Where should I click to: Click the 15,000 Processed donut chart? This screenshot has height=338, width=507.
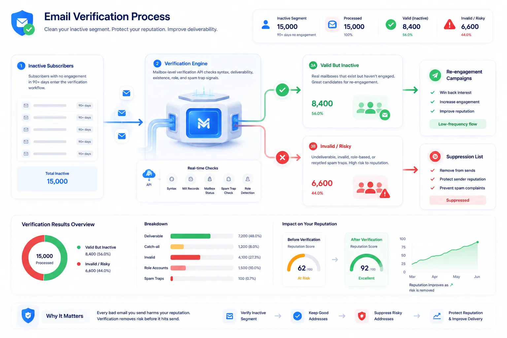click(x=45, y=258)
